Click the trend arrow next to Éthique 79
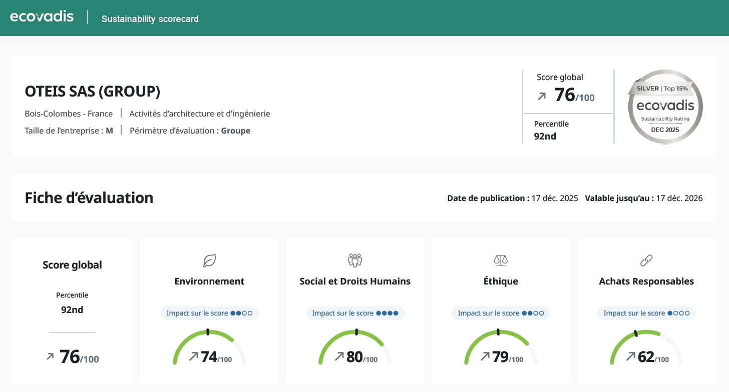 click(x=485, y=356)
